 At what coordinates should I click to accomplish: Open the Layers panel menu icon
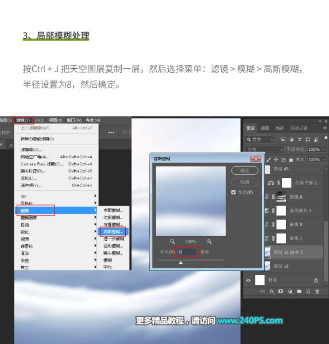pos(324,128)
